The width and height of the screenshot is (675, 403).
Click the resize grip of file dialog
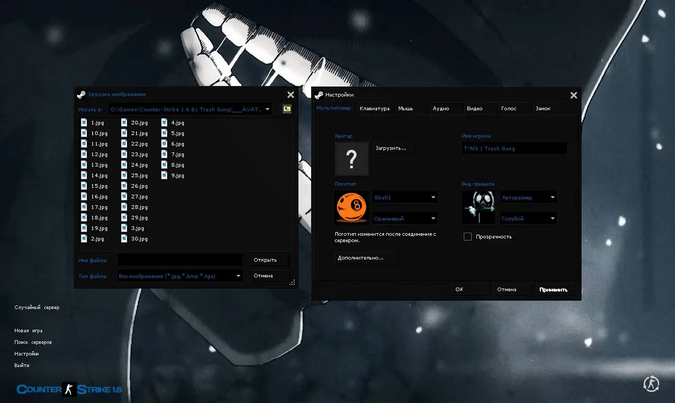pos(292,283)
